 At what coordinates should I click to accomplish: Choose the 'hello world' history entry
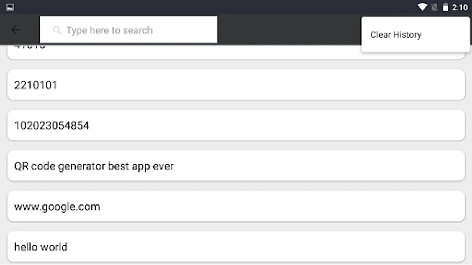coord(236,247)
